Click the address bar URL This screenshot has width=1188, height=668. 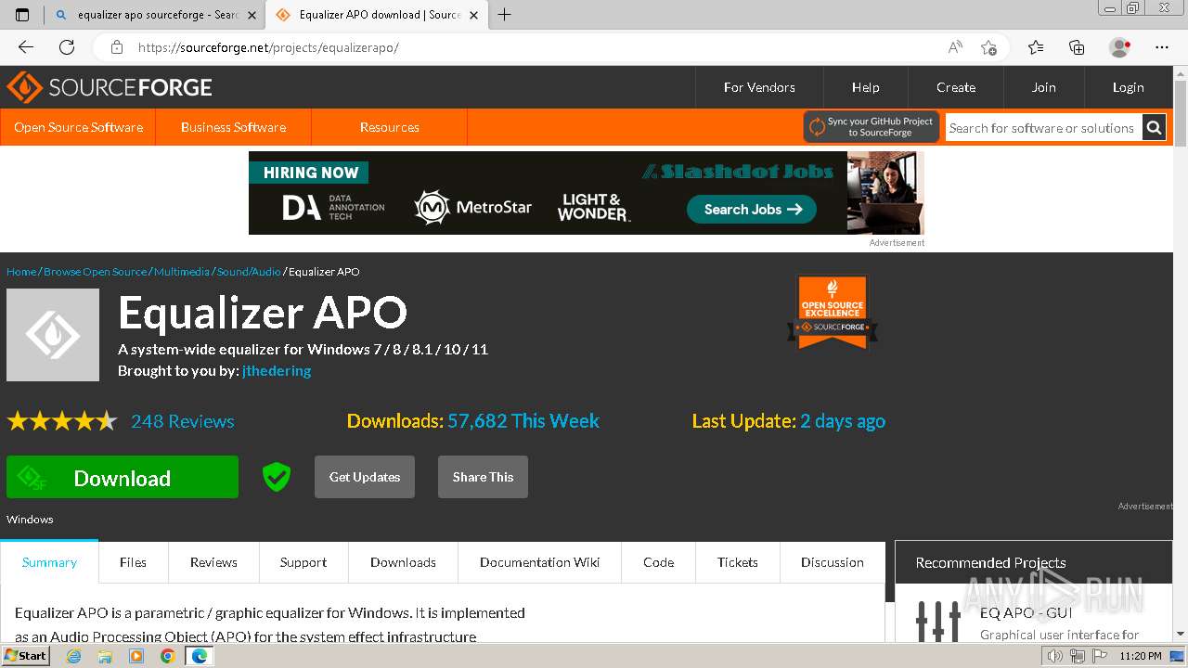click(x=268, y=47)
